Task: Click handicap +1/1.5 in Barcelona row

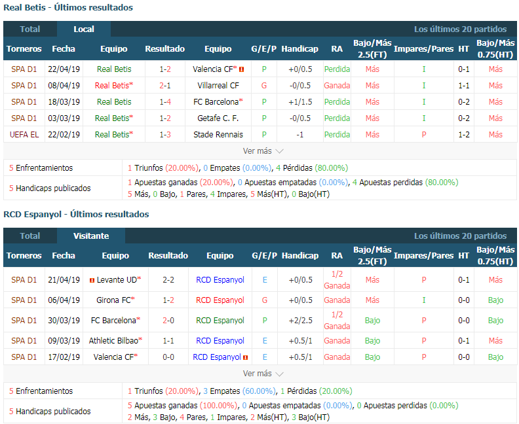Action: pyautogui.click(x=300, y=102)
